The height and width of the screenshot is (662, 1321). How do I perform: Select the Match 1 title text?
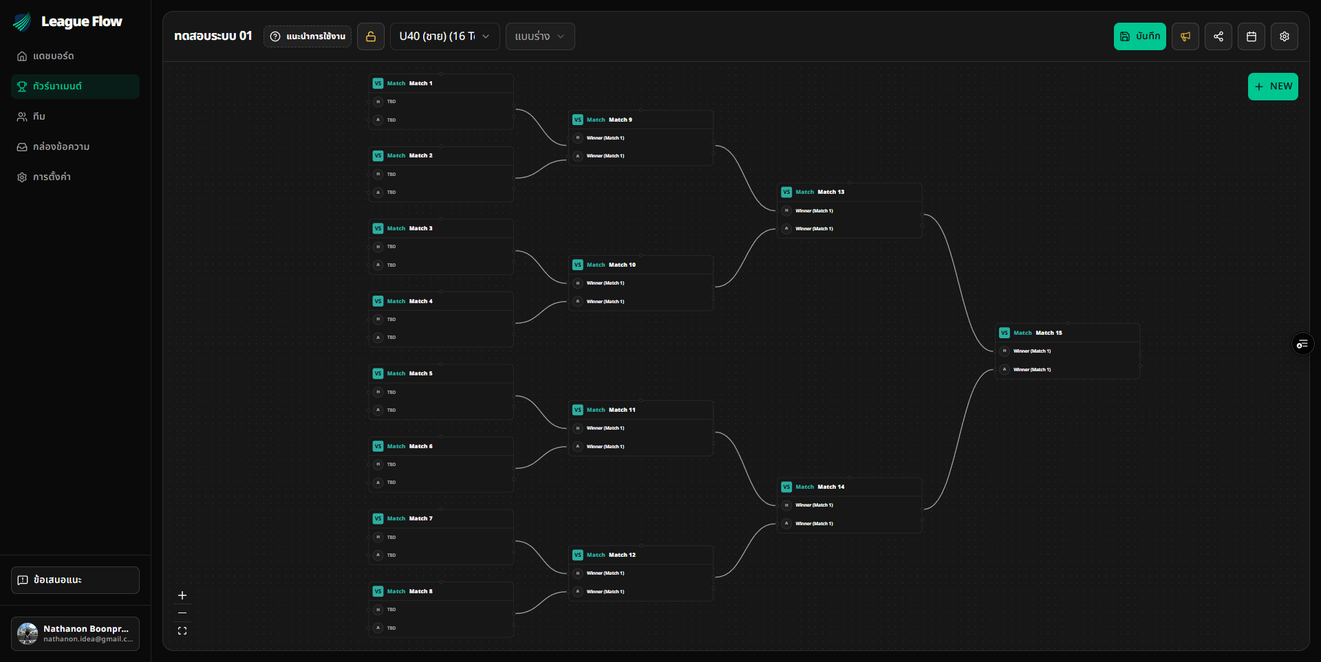(x=421, y=83)
